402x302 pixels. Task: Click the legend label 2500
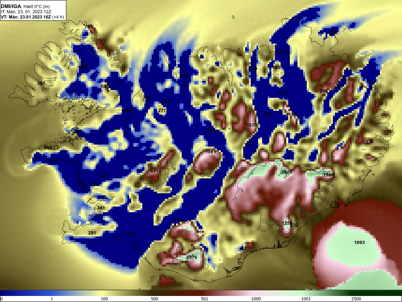coord(356,299)
